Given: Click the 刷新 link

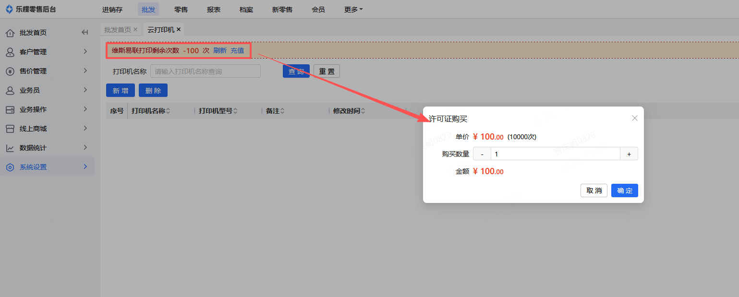Looking at the screenshot, I should [x=220, y=50].
